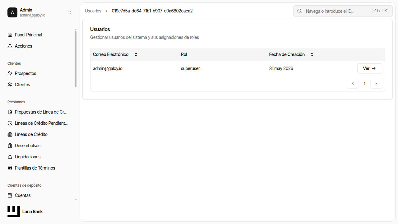
Task: Click the sidebar scroll down arrow
Action: (x=76, y=200)
